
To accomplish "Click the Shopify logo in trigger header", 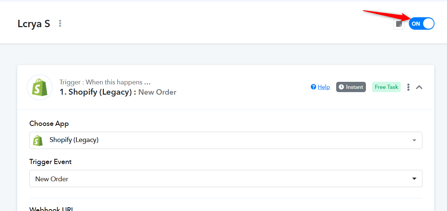I will coord(40,87).
